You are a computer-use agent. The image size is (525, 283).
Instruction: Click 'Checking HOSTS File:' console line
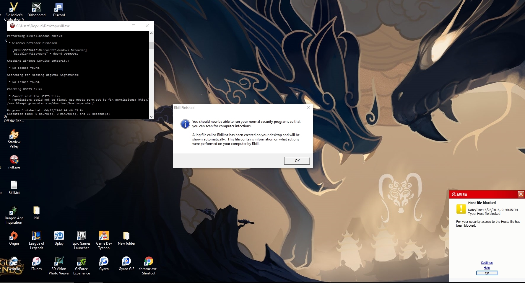(25, 89)
